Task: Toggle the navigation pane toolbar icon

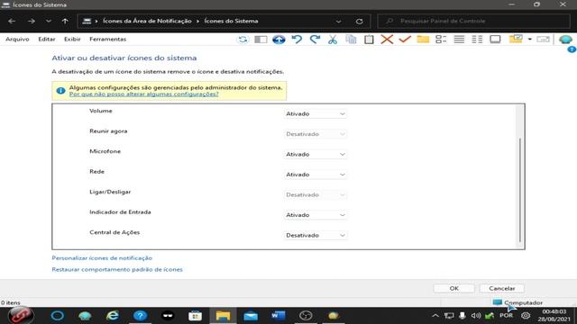Action: point(261,40)
